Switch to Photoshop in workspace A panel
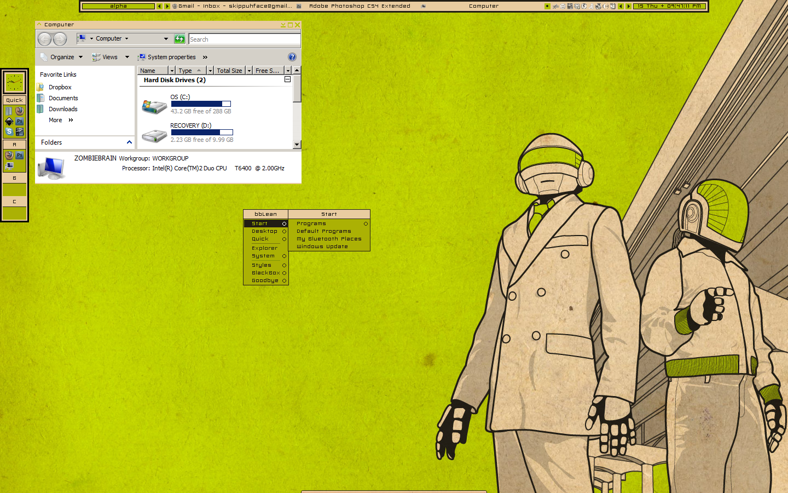 [20, 155]
